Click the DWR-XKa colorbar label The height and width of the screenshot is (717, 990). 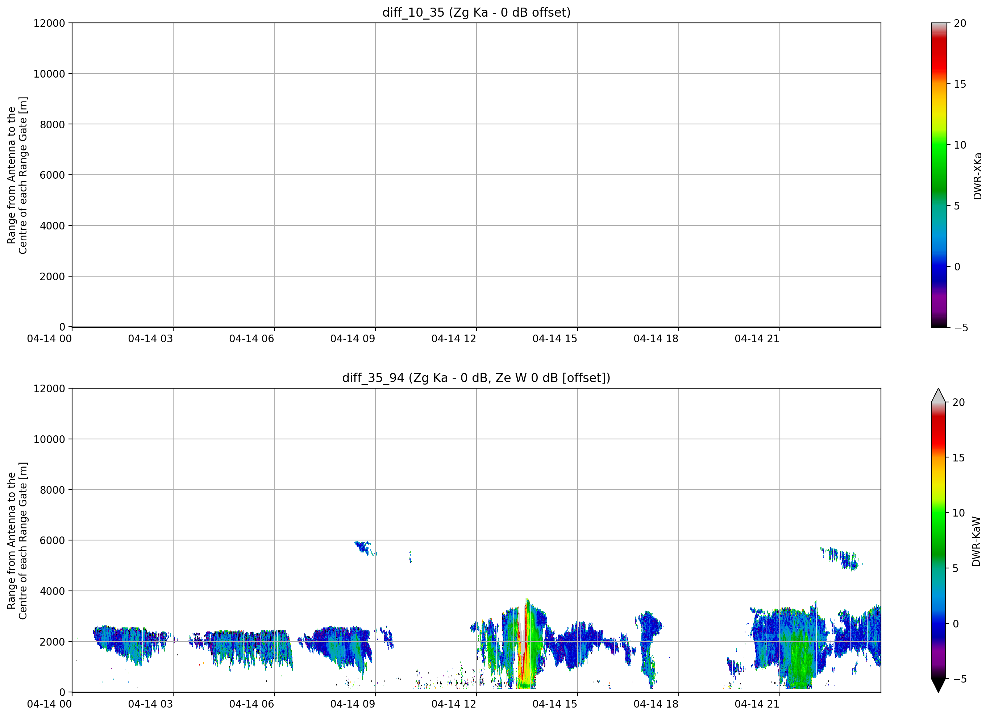977,175
